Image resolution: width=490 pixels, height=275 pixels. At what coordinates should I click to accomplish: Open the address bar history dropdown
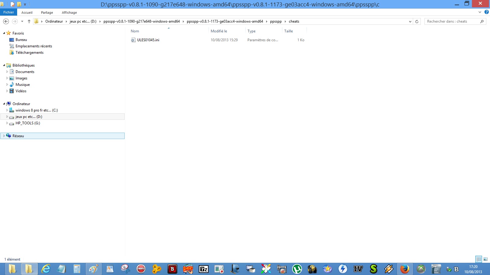410,21
